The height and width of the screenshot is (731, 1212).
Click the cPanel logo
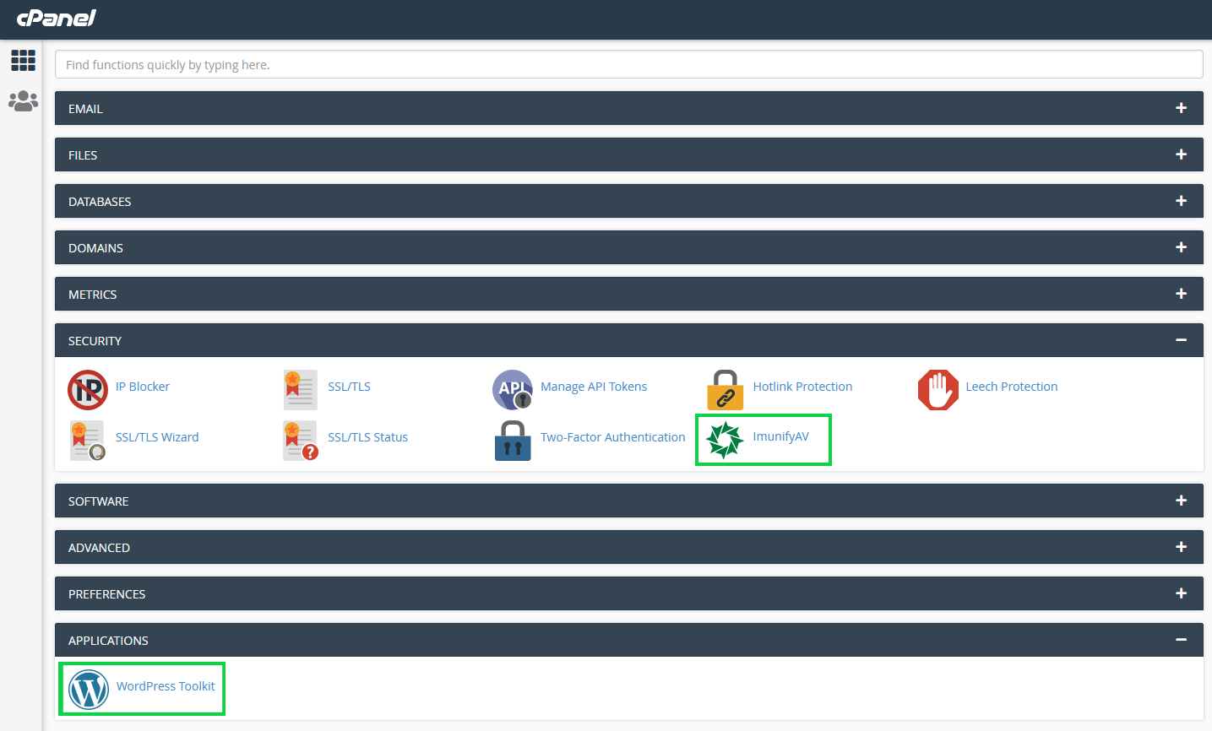[x=57, y=18]
